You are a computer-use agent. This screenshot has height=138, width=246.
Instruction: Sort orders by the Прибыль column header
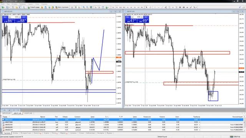(196, 117)
